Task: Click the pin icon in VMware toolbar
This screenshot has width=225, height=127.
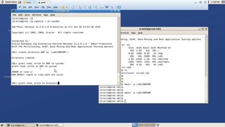Action: pyautogui.click(x=20, y=7)
